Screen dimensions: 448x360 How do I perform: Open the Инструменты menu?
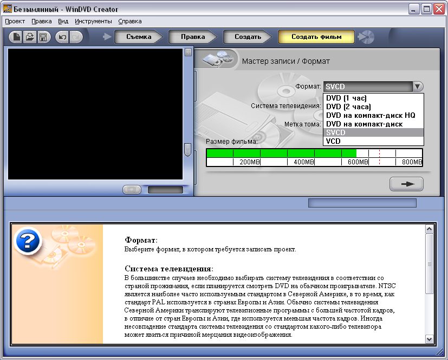(x=93, y=21)
